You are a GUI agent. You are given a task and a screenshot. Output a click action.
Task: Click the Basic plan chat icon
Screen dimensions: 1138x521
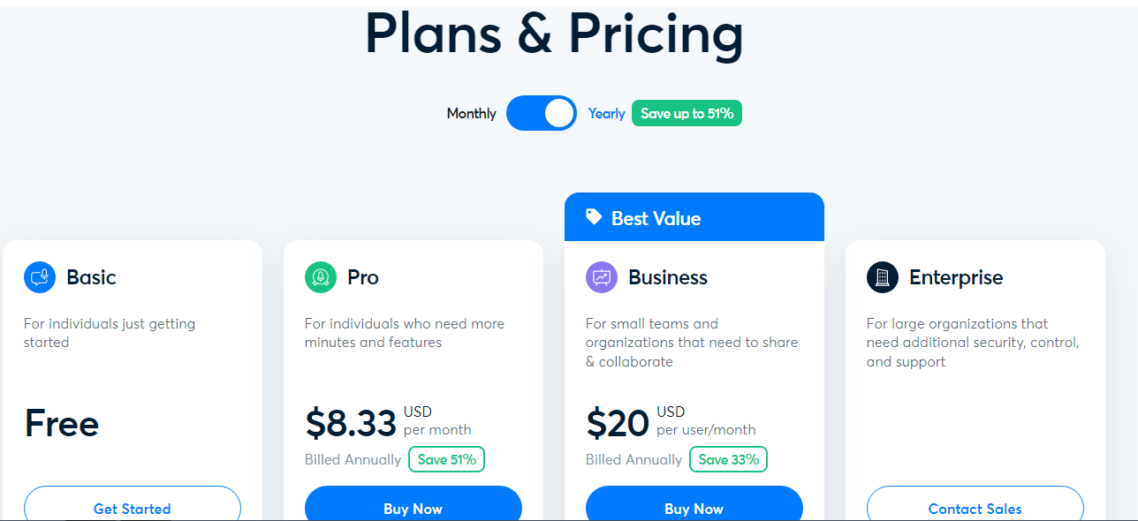[x=40, y=277]
